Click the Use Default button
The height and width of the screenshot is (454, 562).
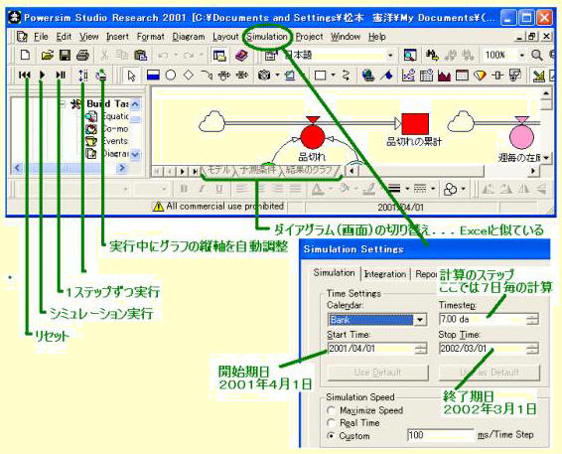click(377, 373)
